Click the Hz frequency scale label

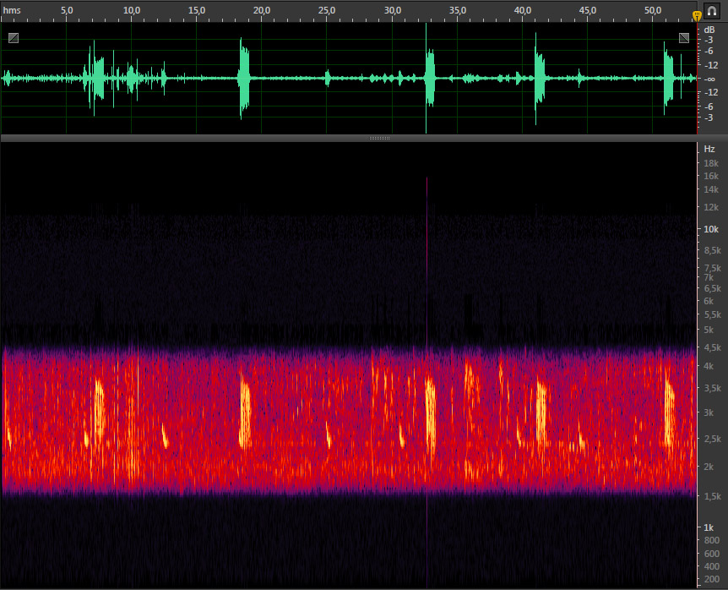click(709, 149)
